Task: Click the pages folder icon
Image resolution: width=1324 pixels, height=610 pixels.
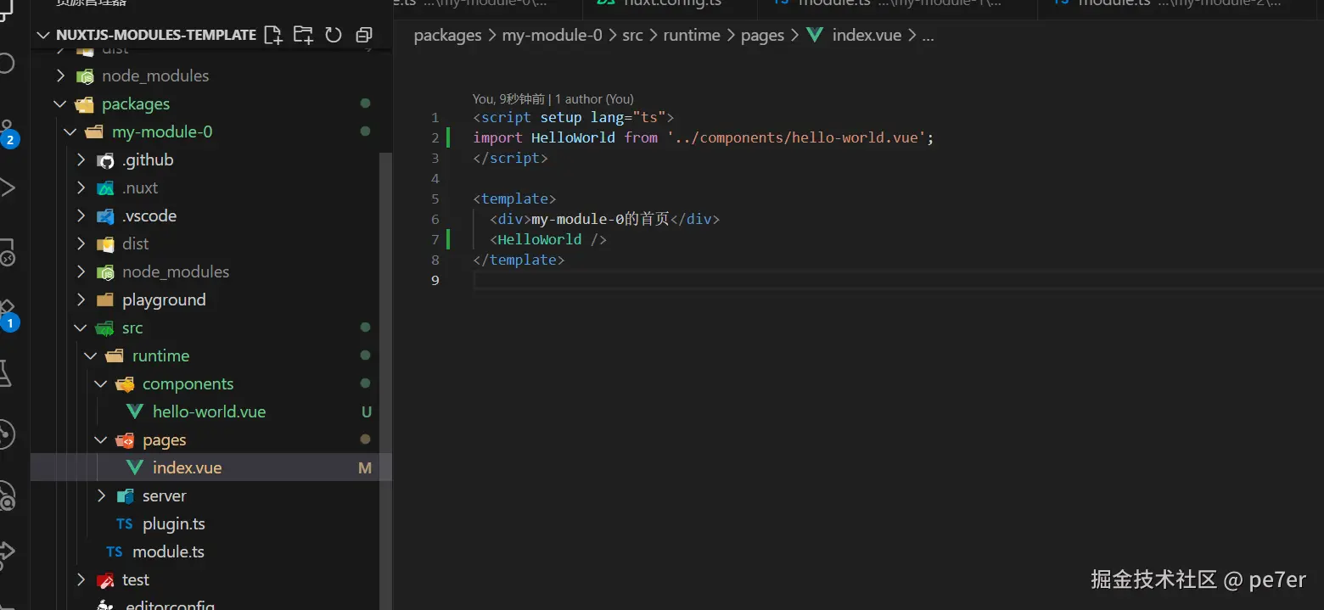Action: tap(125, 440)
